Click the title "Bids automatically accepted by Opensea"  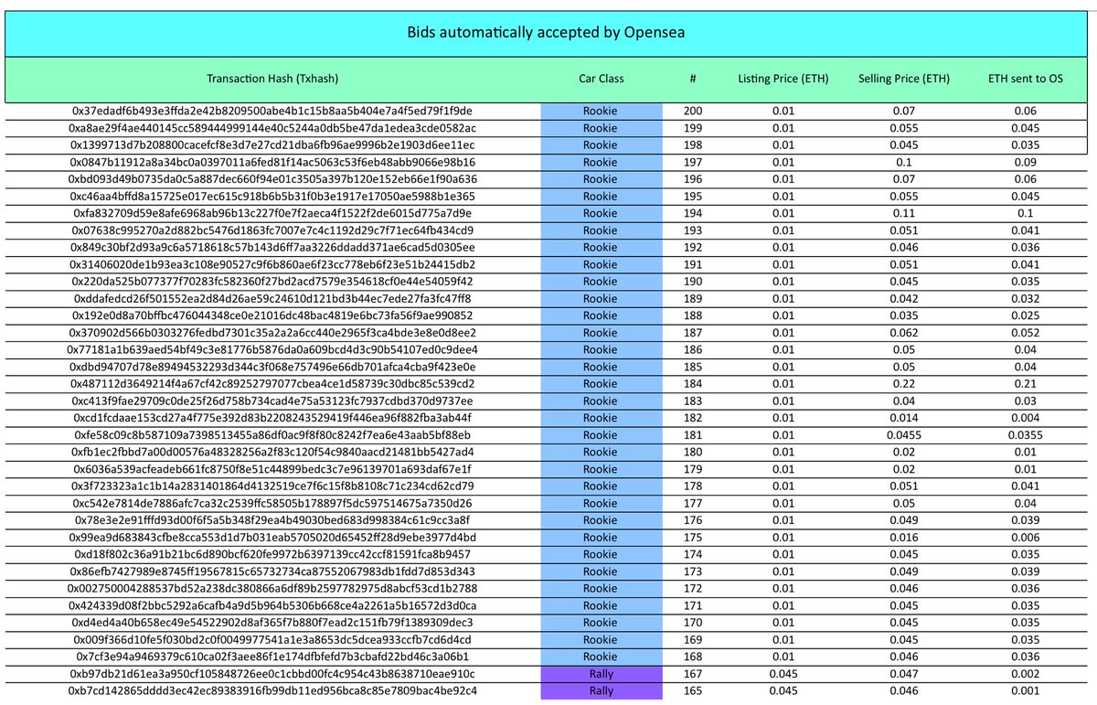(546, 32)
